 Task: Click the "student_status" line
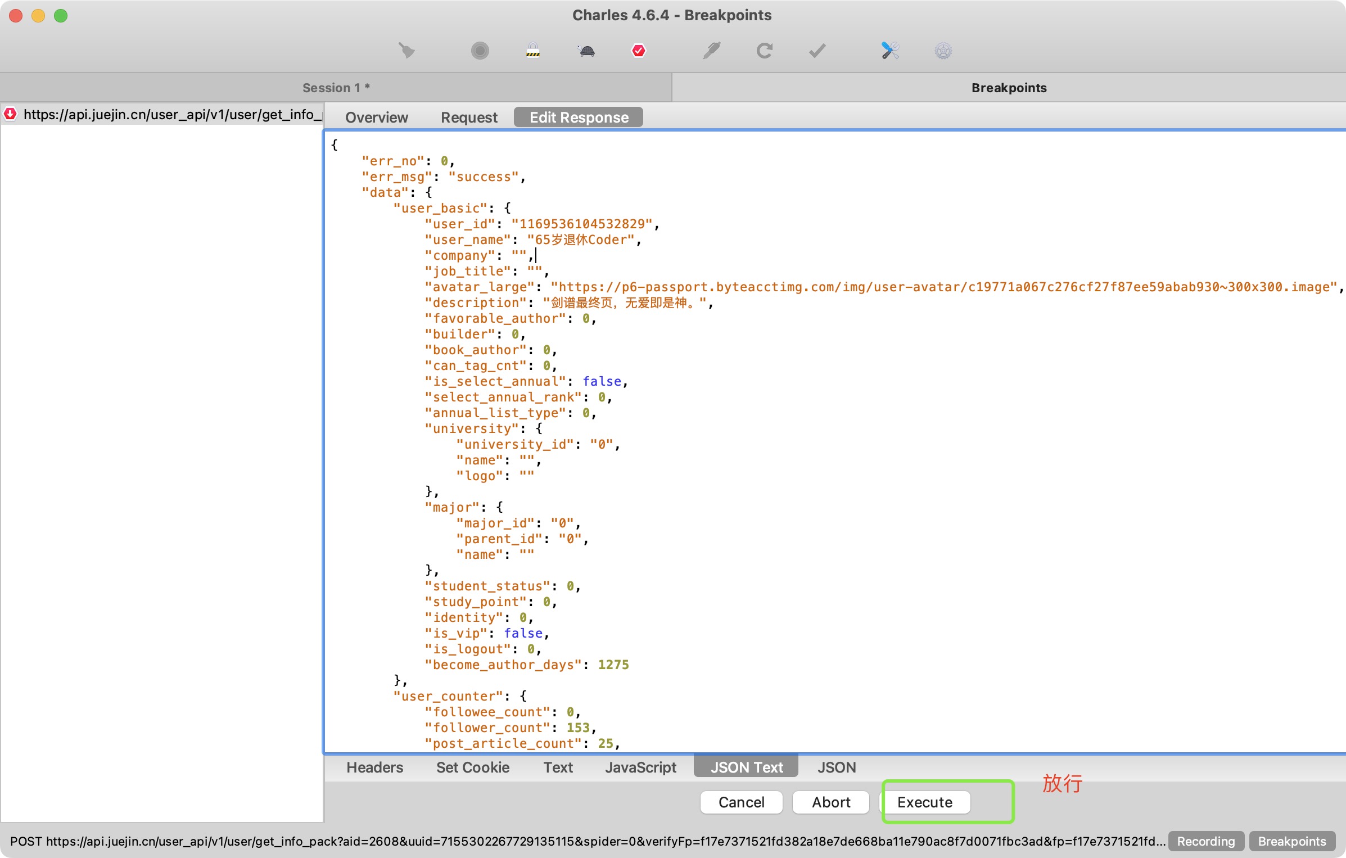click(503, 586)
